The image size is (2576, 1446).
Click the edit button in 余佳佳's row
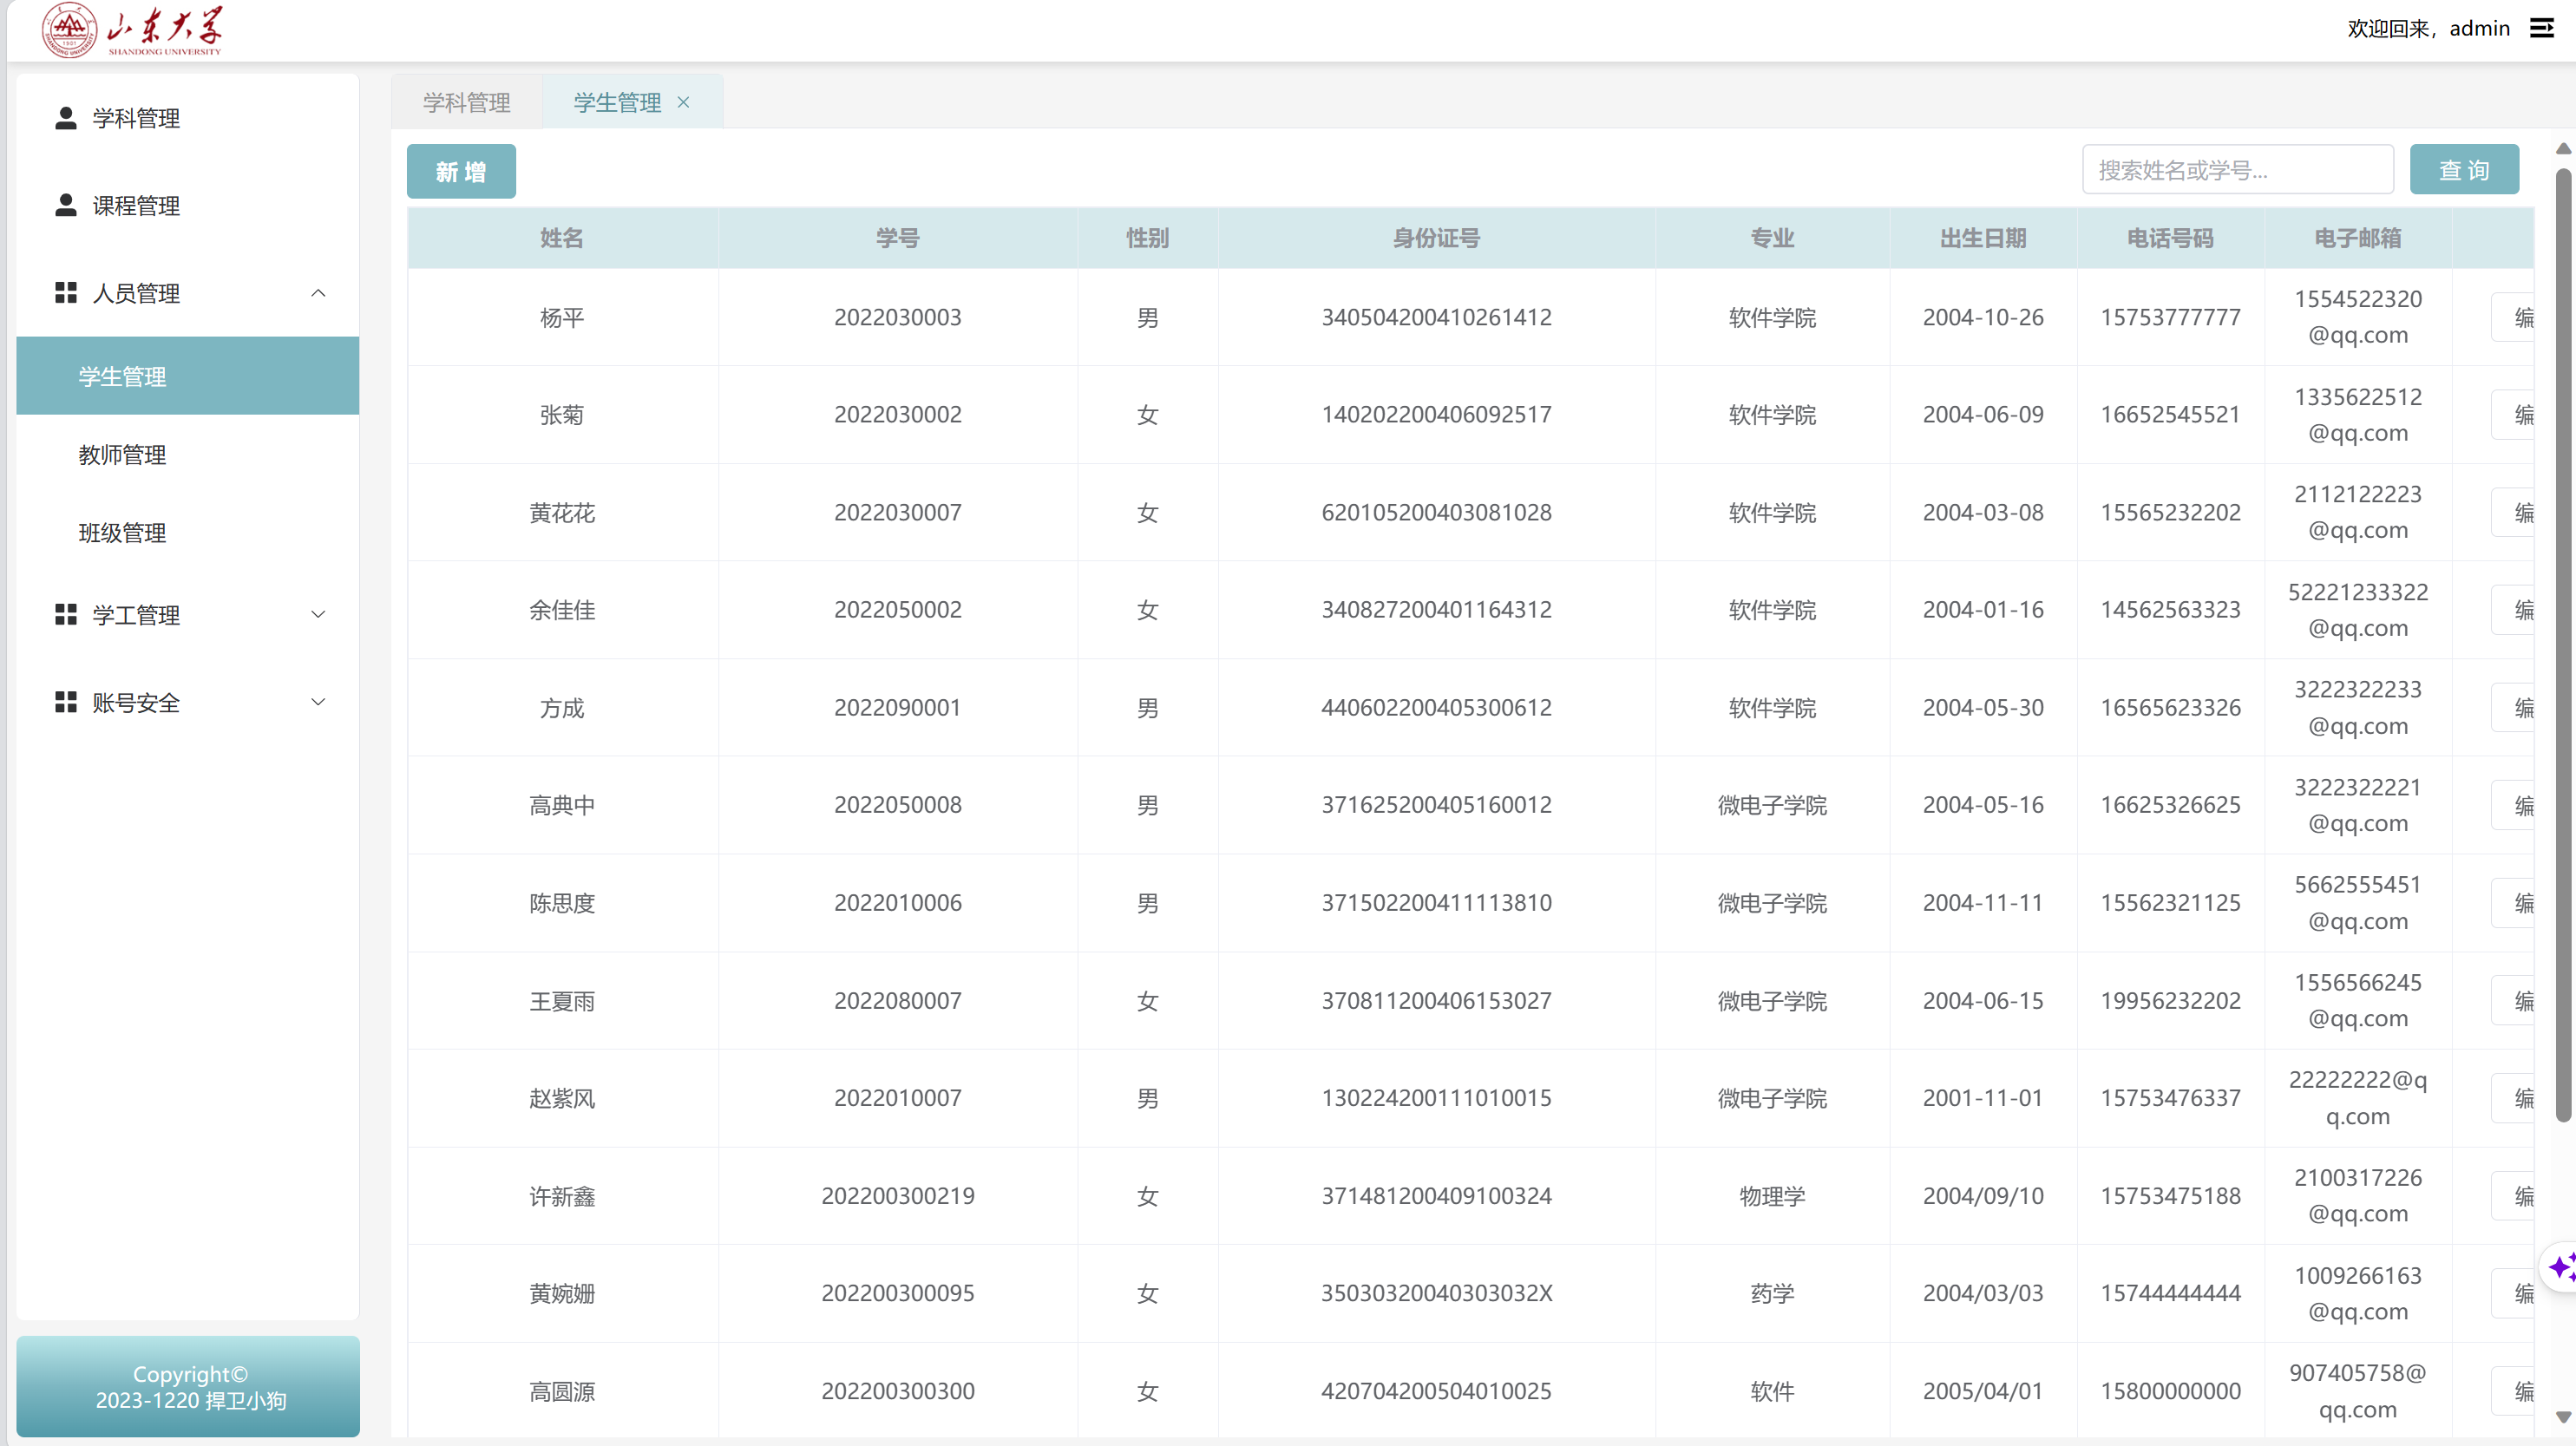(x=2513, y=610)
